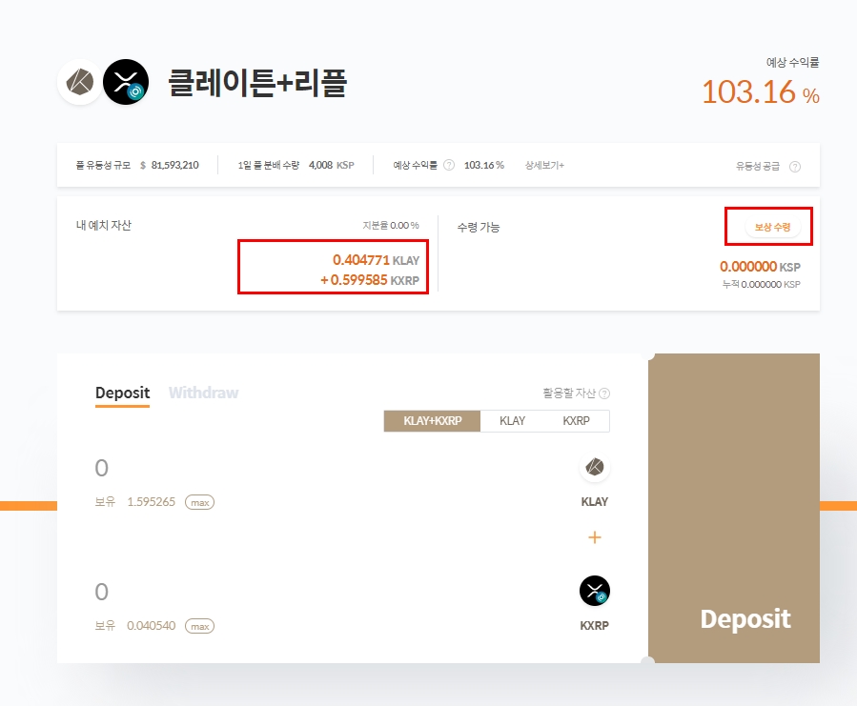
Task: Focus the KLAY deposit amount field
Action: tap(328, 469)
